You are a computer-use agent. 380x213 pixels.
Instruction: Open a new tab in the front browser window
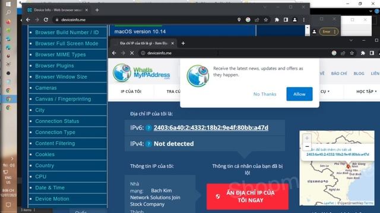click(183, 43)
